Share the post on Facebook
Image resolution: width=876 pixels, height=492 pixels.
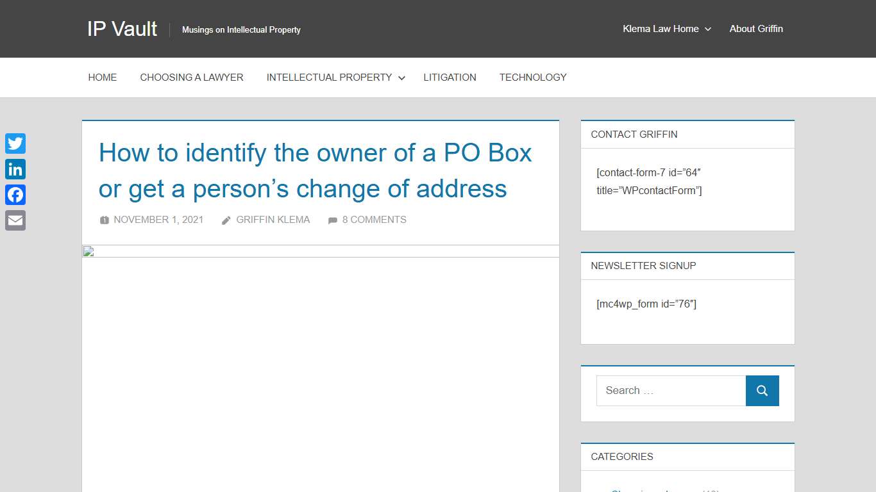coord(15,195)
